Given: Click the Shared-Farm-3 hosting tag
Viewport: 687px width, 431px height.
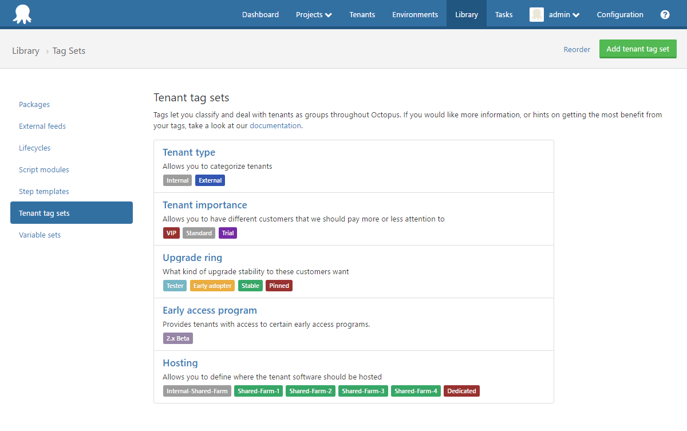Looking at the screenshot, I should coord(363,390).
